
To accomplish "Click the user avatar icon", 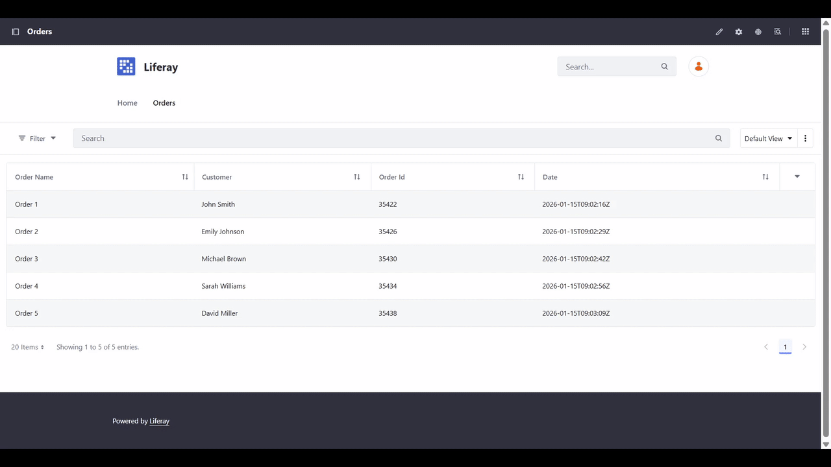I will 699,66.
